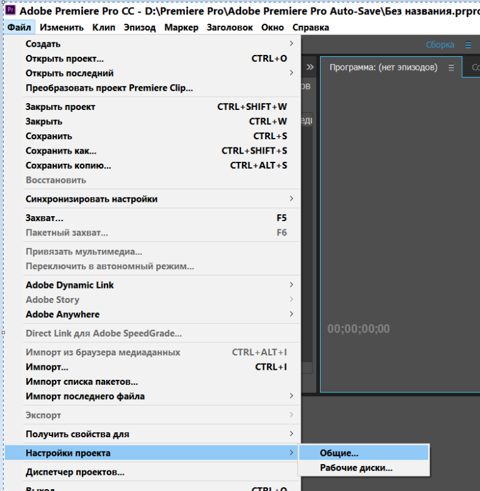The height and width of the screenshot is (491, 480).
Task: Select Сохранить копию… entry
Action: coord(152,166)
